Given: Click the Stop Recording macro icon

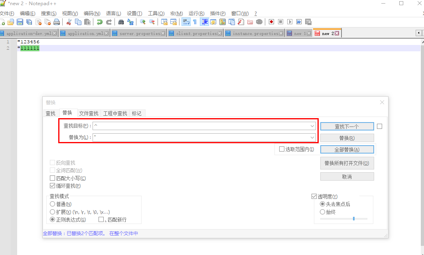Looking at the screenshot, I should [x=281, y=22].
